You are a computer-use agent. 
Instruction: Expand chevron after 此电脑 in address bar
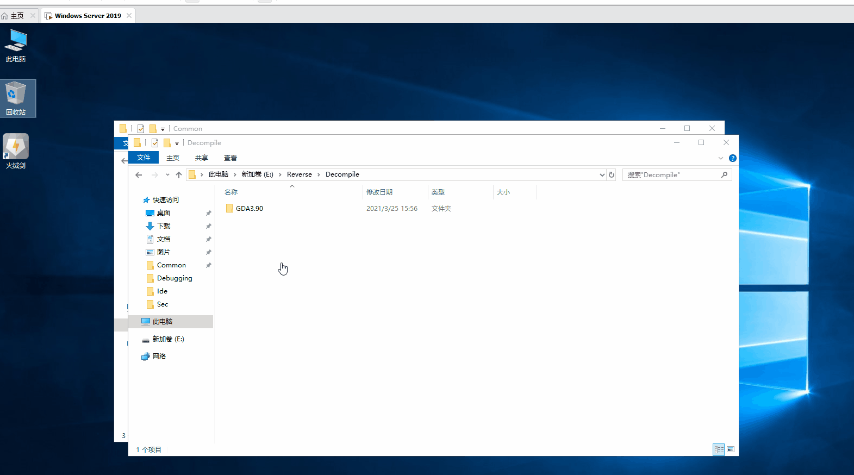(x=235, y=175)
